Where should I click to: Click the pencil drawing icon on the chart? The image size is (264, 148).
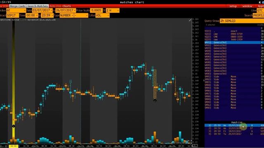[x=190, y=20]
